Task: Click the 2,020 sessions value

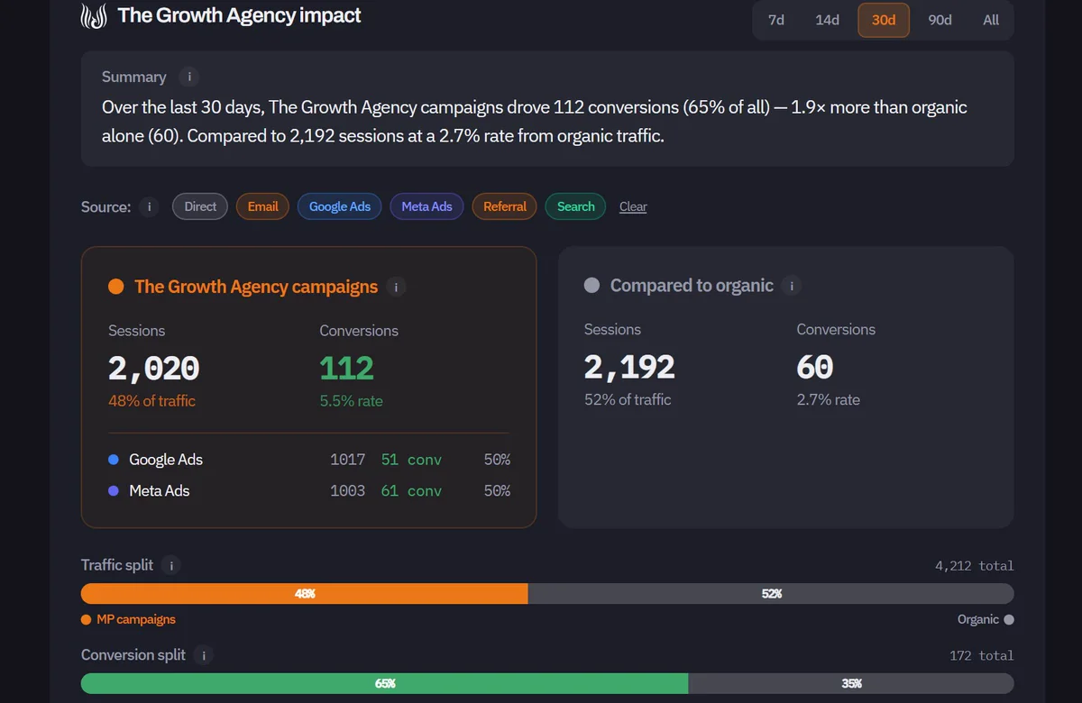Action: point(153,369)
